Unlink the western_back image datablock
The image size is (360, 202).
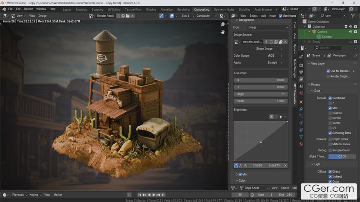pos(286,42)
